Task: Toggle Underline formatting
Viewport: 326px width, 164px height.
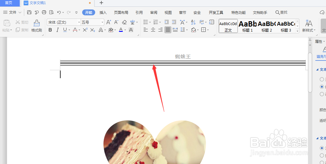Action: click(x=65, y=30)
